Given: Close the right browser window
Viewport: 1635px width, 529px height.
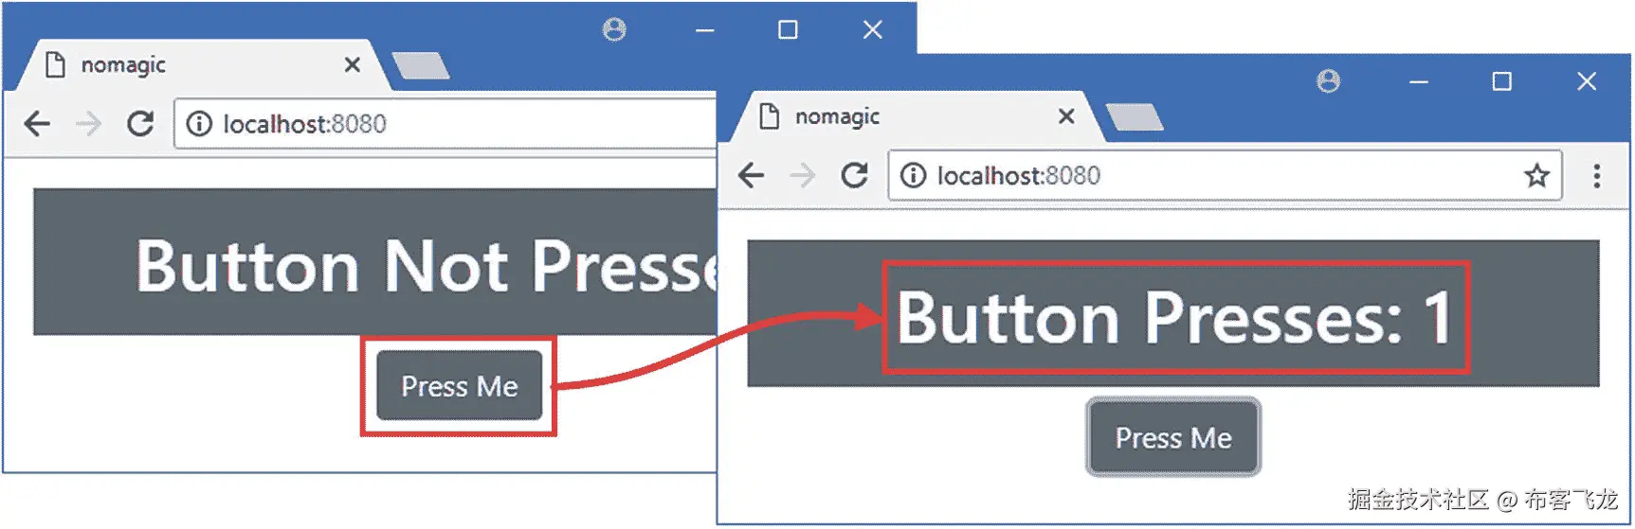Looking at the screenshot, I should coord(1587,81).
